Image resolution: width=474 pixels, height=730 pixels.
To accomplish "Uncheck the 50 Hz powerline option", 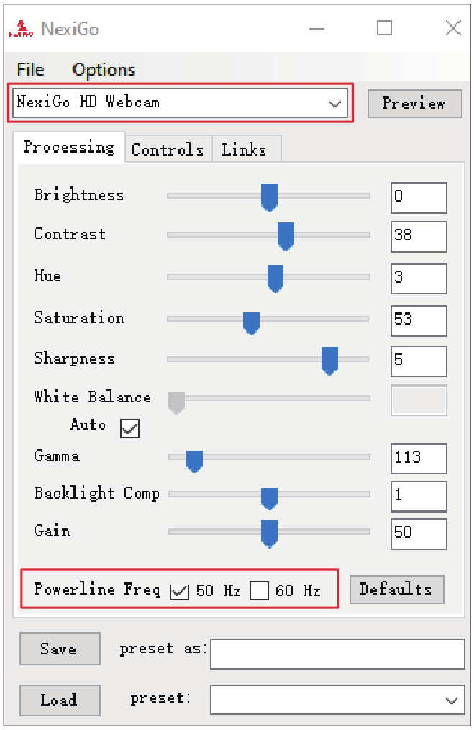I will pyautogui.click(x=179, y=591).
